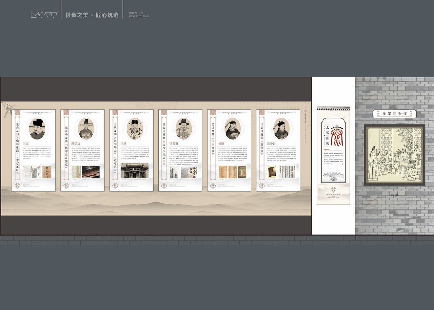Click the 新安医学文化馆 caption on the banner
The height and width of the screenshot is (310, 434).
click(333, 195)
